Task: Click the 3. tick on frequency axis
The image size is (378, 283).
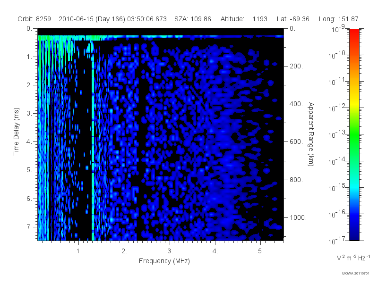Action: 170,251
